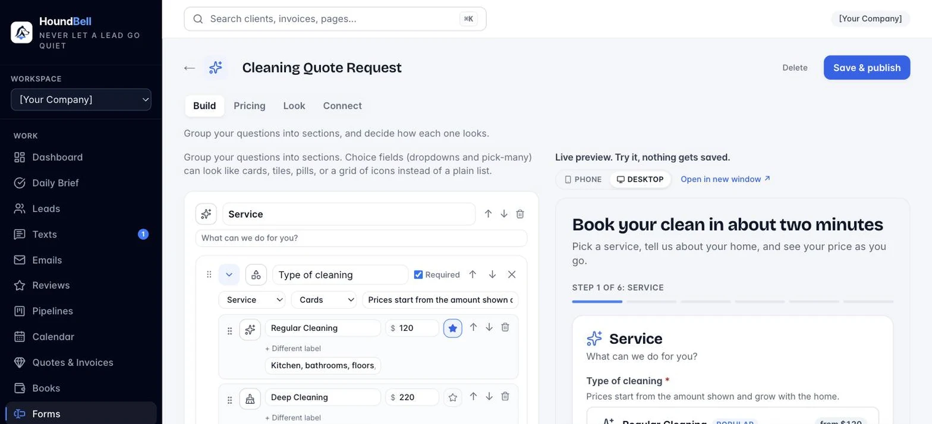The width and height of the screenshot is (932, 424).
Task: Click the Delete form button
Action: click(795, 68)
